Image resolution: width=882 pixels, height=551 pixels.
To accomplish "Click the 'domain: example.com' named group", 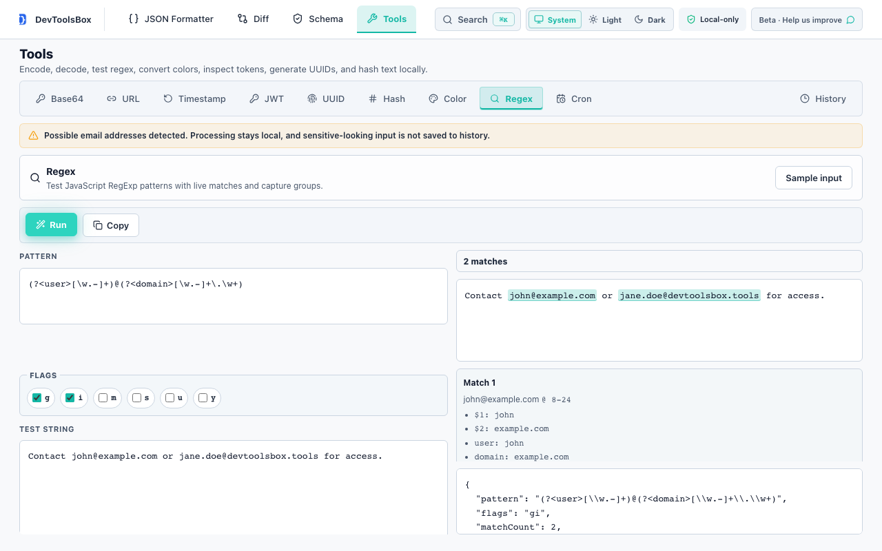I will (522, 457).
